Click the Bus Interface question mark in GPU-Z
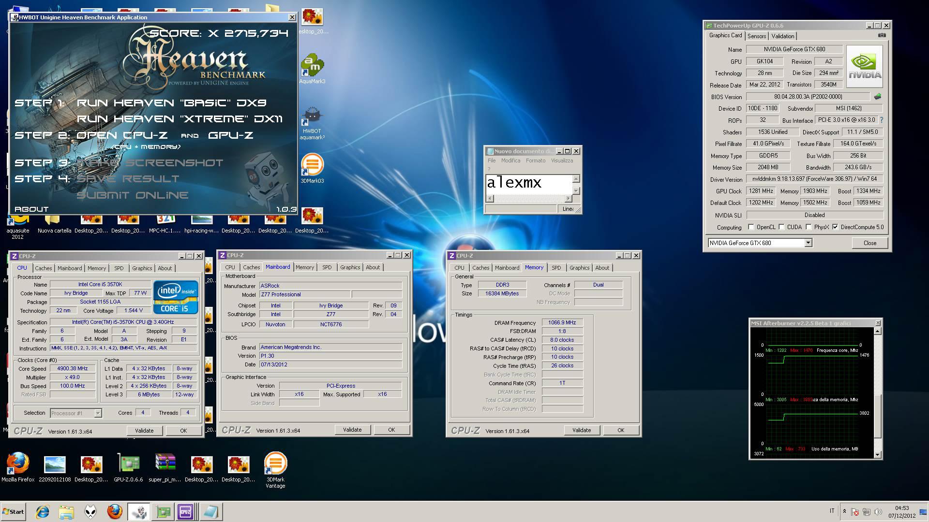The image size is (929, 522). click(881, 120)
